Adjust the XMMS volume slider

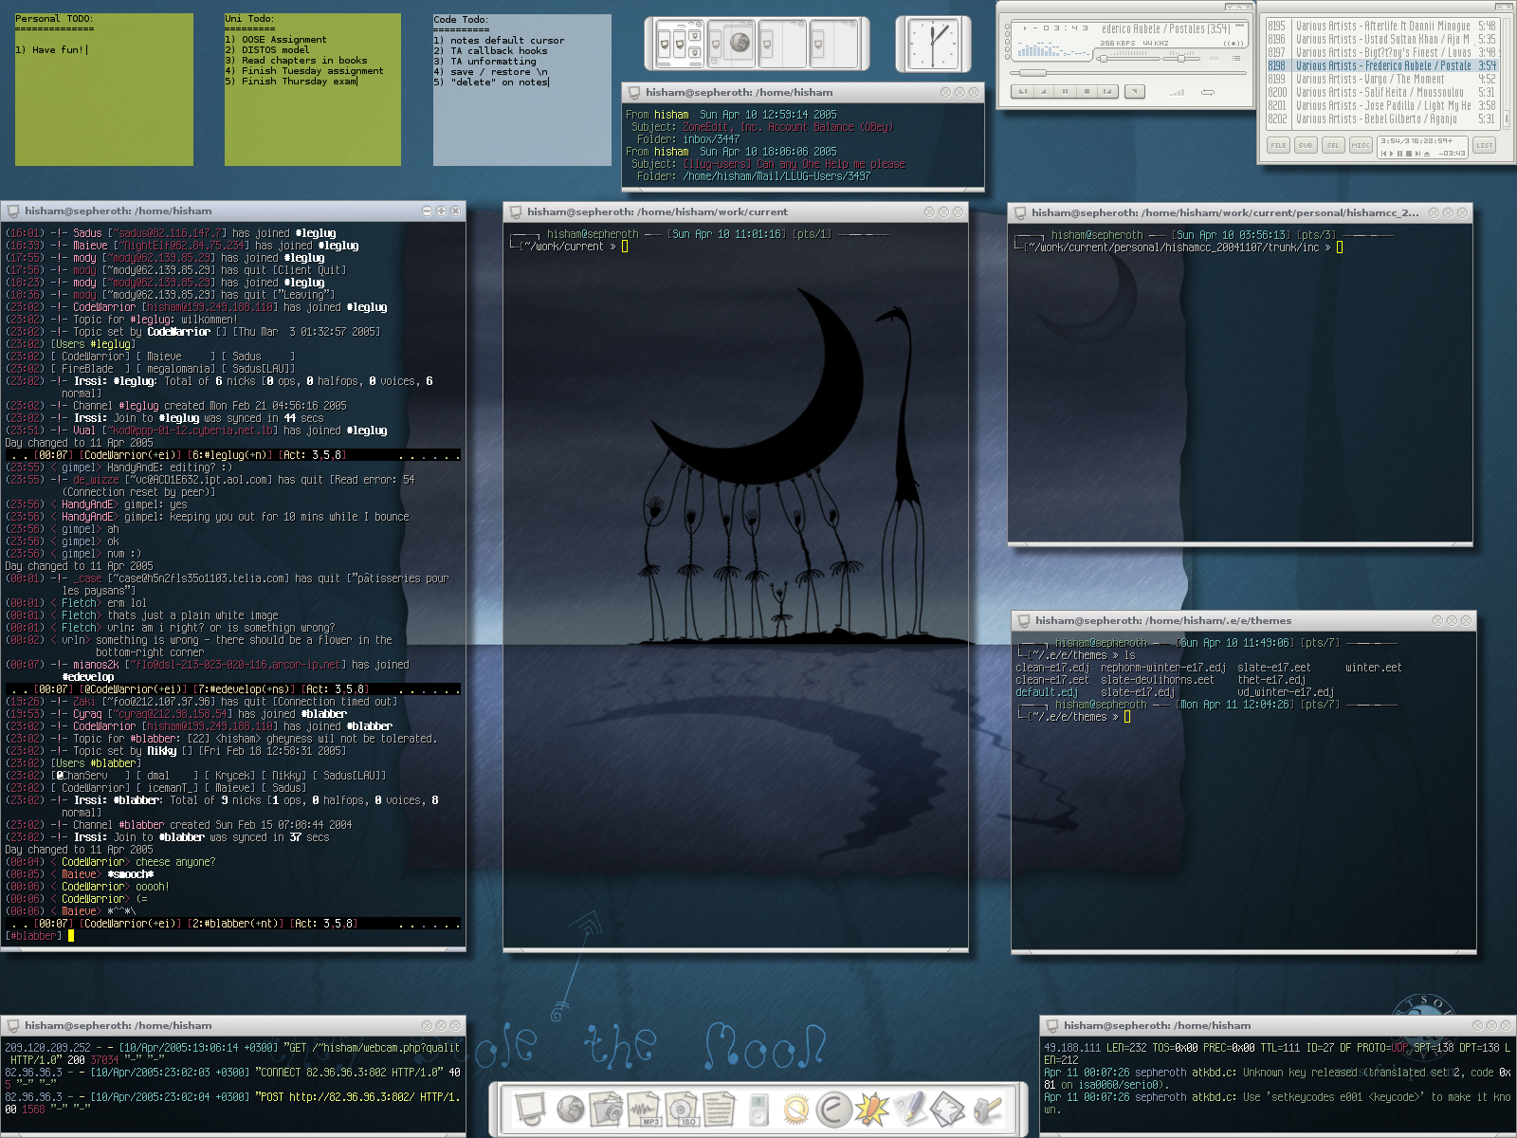(1128, 59)
